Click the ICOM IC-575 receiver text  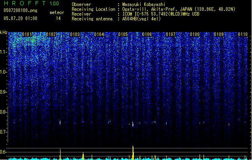click(x=161, y=14)
